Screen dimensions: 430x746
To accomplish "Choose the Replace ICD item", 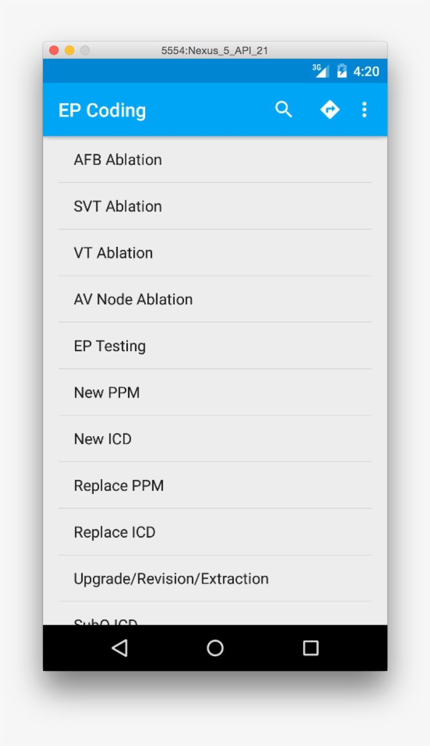I will (114, 532).
